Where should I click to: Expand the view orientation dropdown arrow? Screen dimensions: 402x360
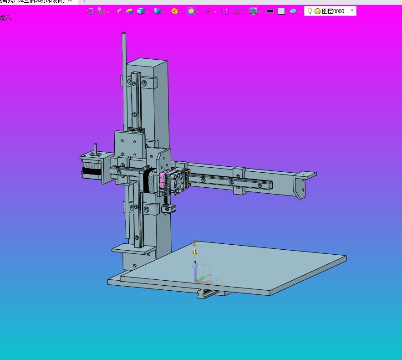coord(165,11)
